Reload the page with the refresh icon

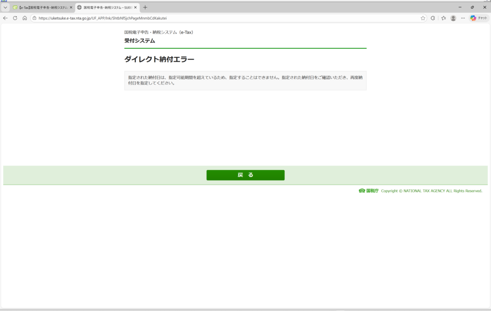pos(15,18)
